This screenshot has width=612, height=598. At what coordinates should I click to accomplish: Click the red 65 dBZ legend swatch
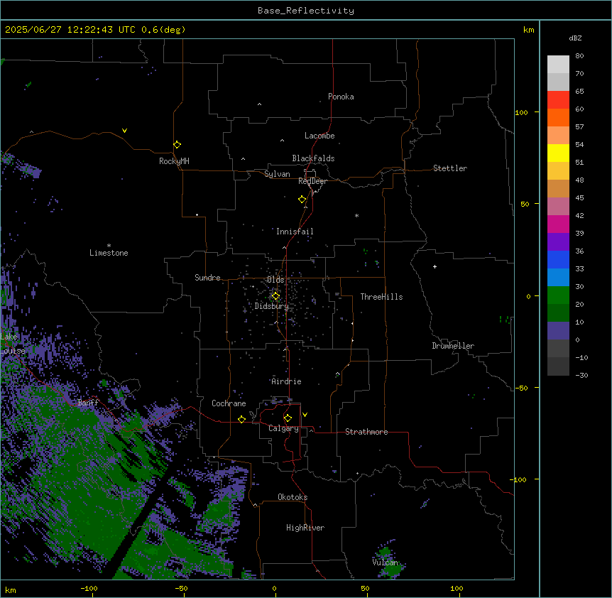point(558,99)
